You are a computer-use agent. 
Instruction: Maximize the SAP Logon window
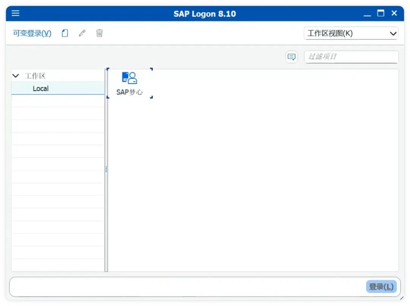tap(381, 13)
